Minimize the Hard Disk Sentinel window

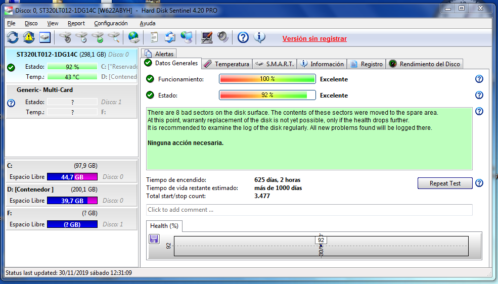point(448,8)
